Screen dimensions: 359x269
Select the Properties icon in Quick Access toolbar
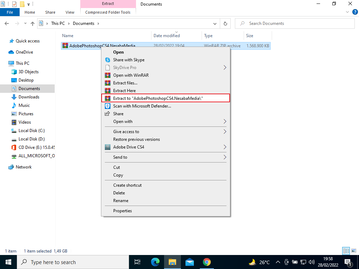pyautogui.click(x=14, y=4)
